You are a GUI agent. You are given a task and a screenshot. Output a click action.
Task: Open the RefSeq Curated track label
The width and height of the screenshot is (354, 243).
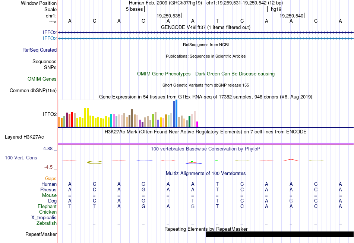pyautogui.click(x=39, y=50)
